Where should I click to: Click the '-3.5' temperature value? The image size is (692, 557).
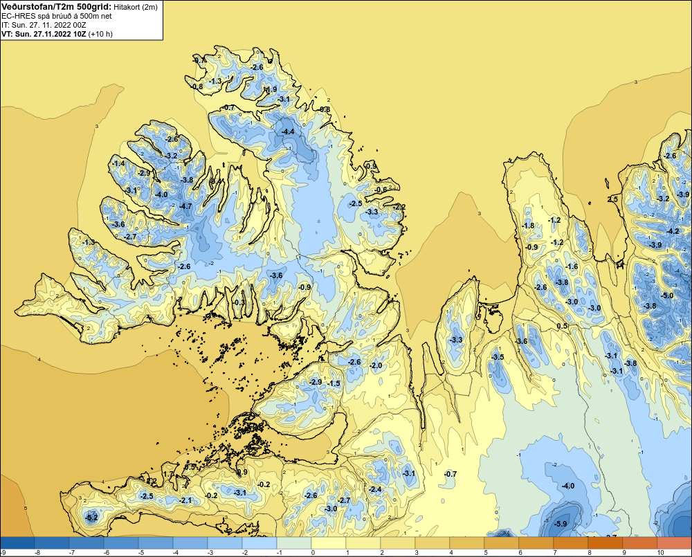tap(498, 357)
